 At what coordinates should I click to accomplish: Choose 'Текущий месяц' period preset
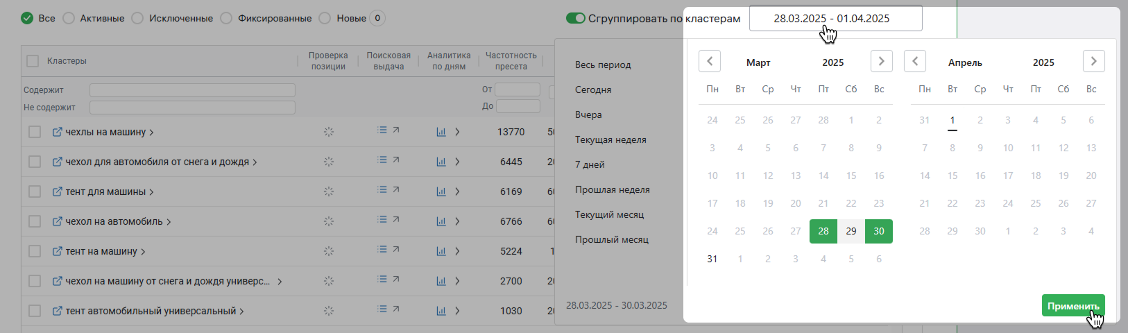click(609, 214)
